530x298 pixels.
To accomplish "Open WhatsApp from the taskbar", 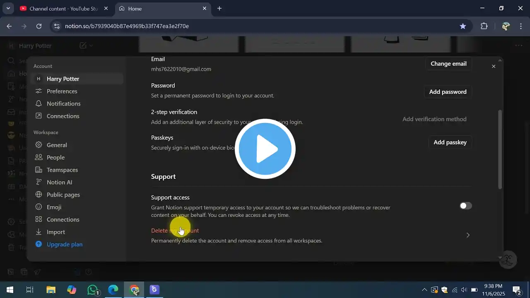I will (x=93, y=290).
